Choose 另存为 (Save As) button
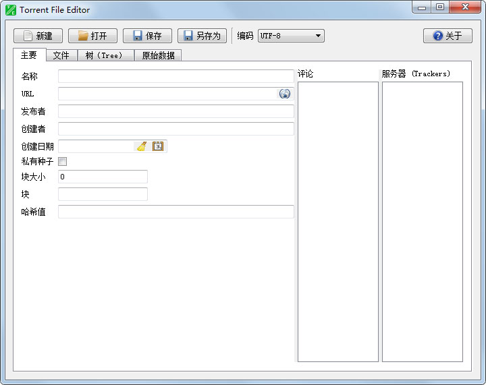The width and height of the screenshot is (486, 385). coord(202,36)
